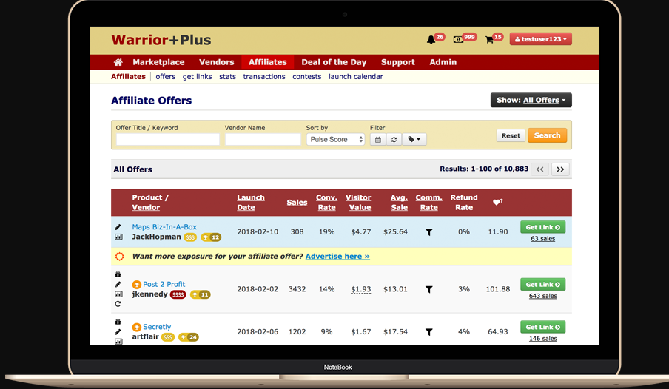
Task: Click the recurring arrow icon for Post 2 Profit
Action: click(118, 304)
